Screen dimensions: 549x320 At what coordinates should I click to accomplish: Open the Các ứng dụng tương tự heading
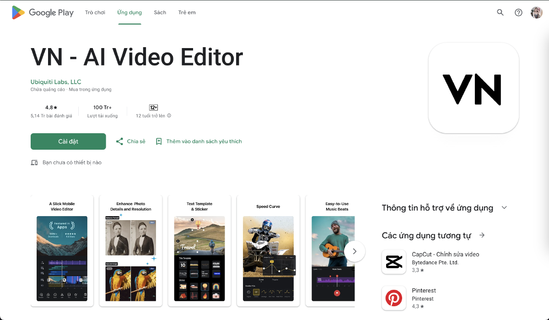coord(426,236)
